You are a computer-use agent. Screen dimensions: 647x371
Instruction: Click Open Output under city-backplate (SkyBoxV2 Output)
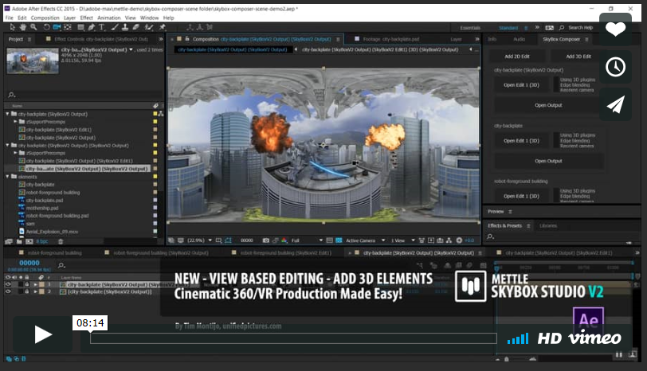(548, 105)
